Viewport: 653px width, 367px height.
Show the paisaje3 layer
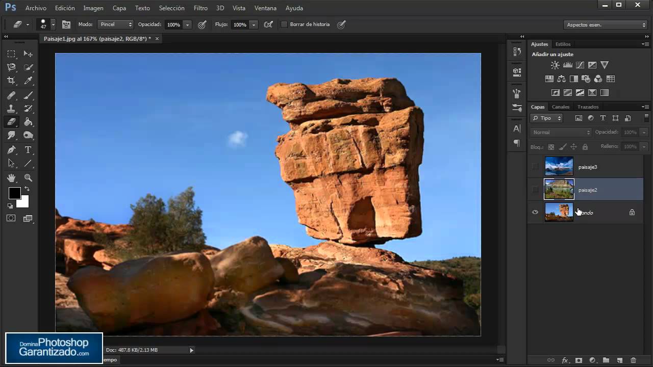coord(535,167)
